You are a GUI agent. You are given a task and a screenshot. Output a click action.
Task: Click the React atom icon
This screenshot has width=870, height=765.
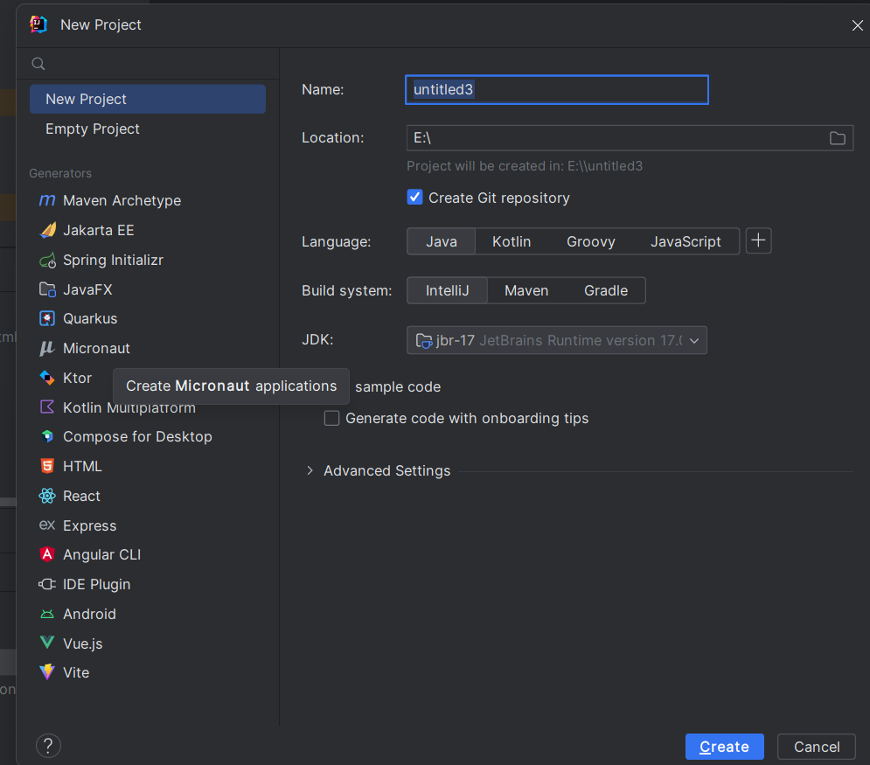[x=47, y=496]
